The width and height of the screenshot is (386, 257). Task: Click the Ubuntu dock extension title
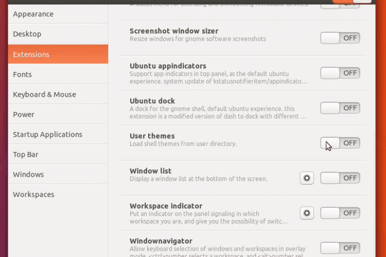click(152, 101)
